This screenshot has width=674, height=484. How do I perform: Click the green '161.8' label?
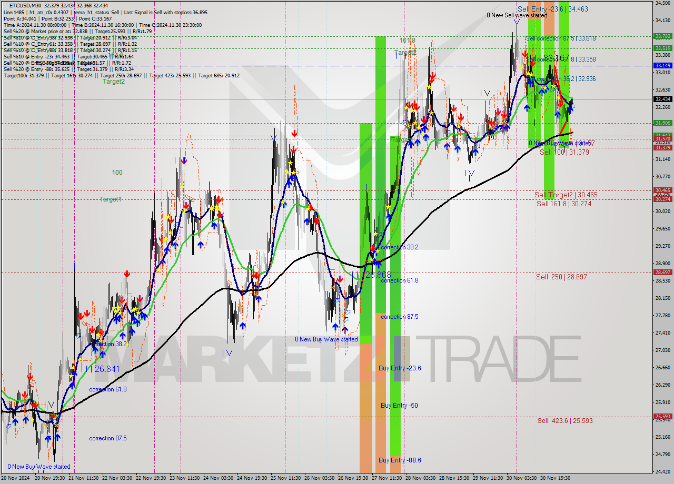point(407,41)
